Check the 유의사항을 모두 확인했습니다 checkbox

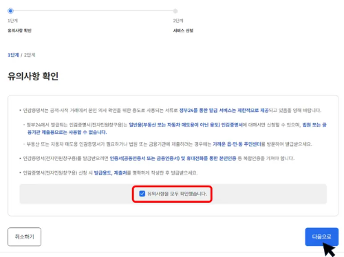(142, 194)
